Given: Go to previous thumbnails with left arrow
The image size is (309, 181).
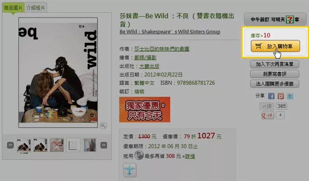Looking at the screenshot, I should point(10,145).
